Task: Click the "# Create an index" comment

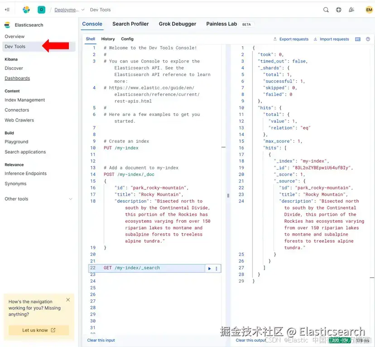Action: pos(126,141)
